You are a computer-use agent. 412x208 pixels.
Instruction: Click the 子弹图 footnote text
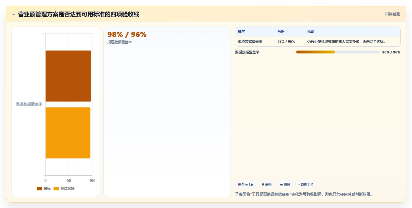tap(304, 194)
